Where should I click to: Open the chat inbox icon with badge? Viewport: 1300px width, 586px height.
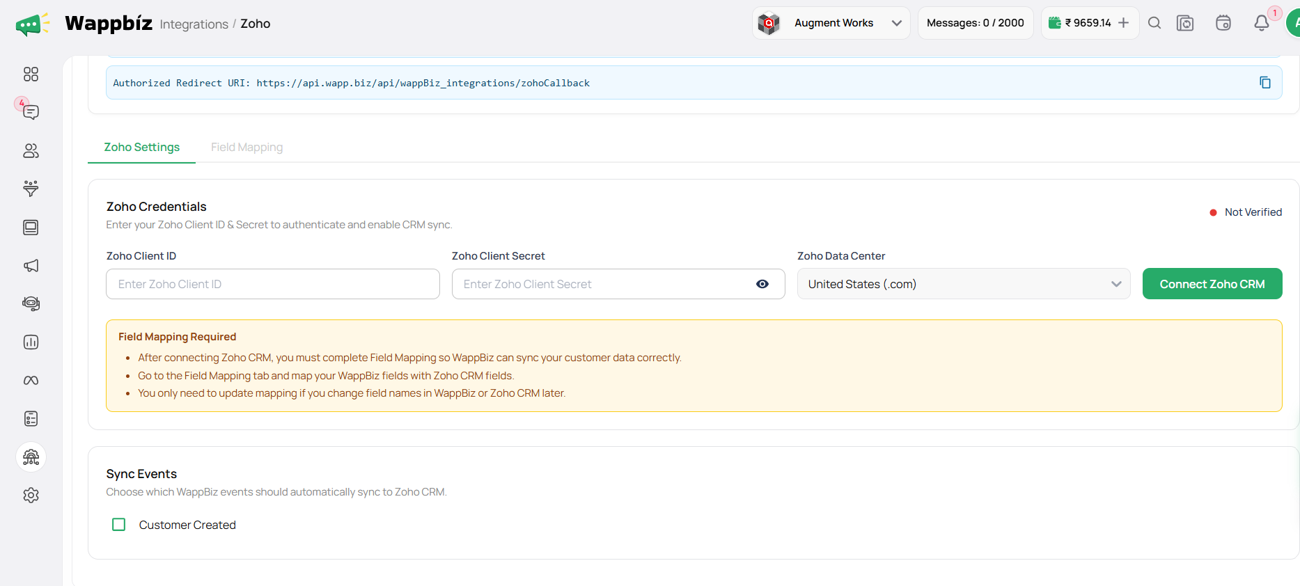point(31,112)
